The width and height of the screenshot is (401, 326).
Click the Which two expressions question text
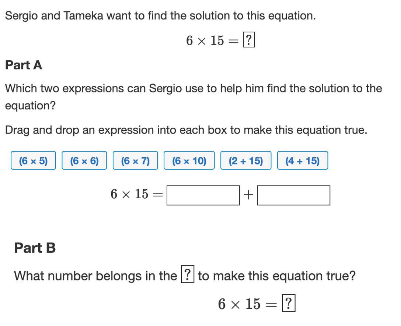pyautogui.click(x=193, y=97)
